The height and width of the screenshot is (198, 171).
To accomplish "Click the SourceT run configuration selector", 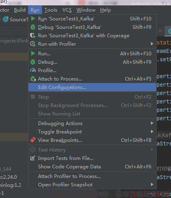I will (x=15, y=19).
